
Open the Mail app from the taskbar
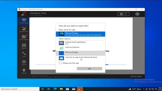point(74,89)
